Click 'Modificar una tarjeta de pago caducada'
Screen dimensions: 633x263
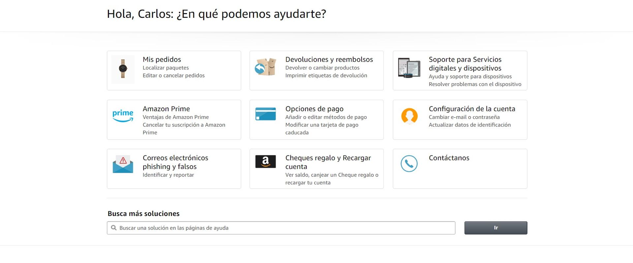[x=322, y=129]
